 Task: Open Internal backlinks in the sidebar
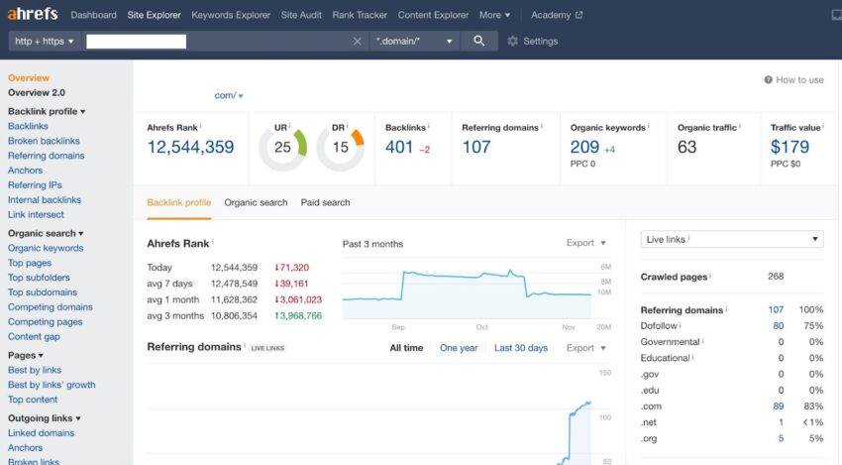click(x=45, y=200)
